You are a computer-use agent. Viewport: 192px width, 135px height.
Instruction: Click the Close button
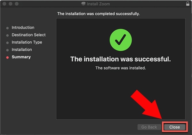pos(174,127)
